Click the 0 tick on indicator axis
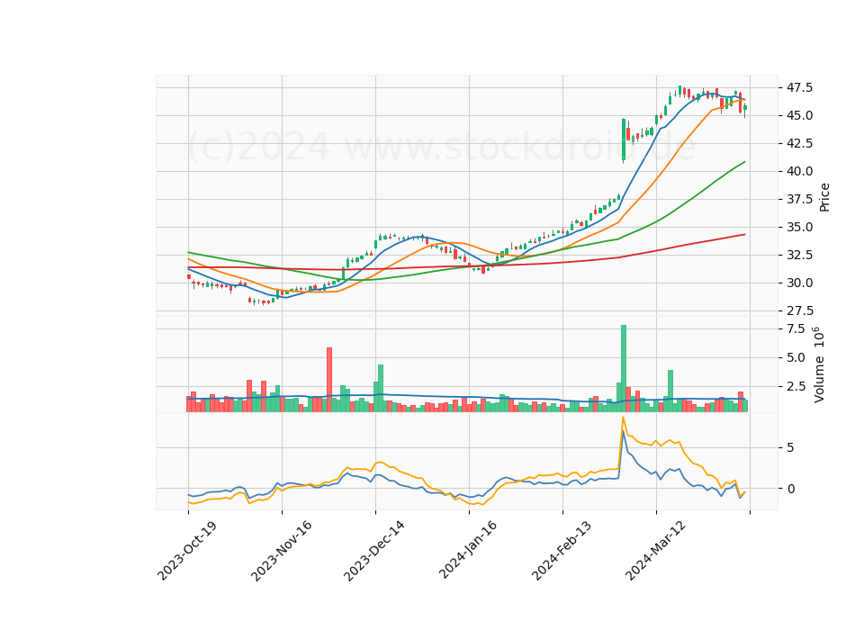Image resolution: width=864 pixels, height=621 pixels. [791, 489]
